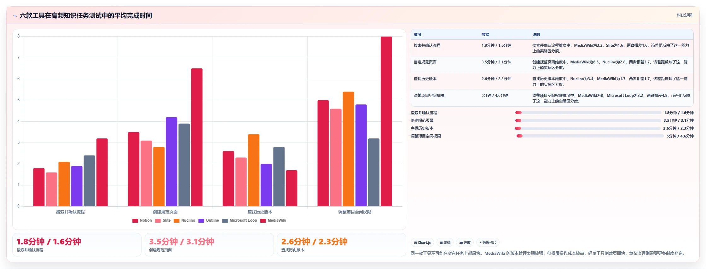Click the 对比矩阵 label in the header
The image size is (706, 269).
685,15
